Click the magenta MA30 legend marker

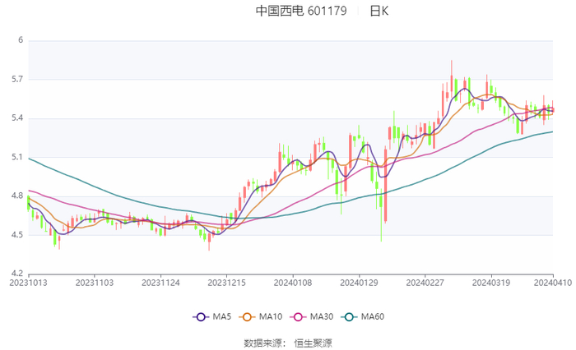tap(301, 317)
